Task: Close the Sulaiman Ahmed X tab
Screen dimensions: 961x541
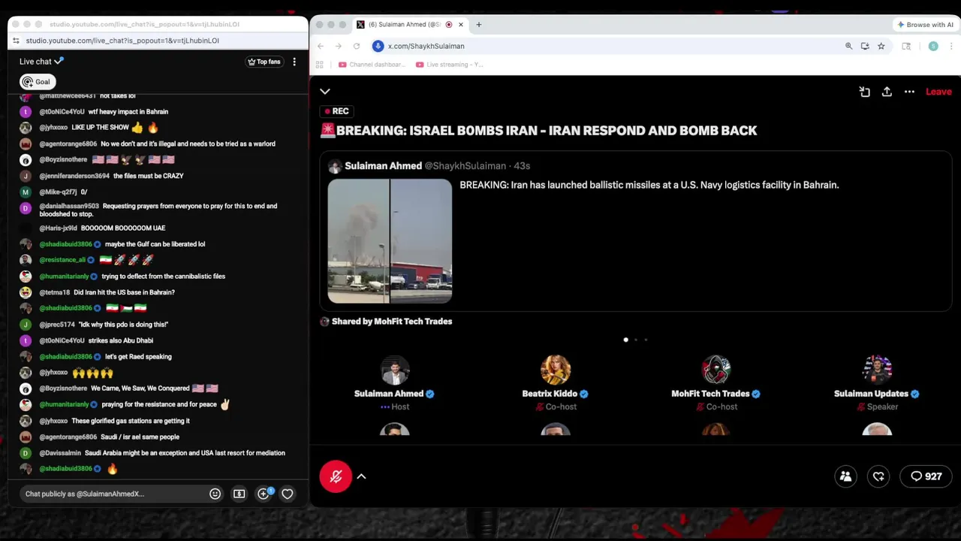Action: pos(460,25)
